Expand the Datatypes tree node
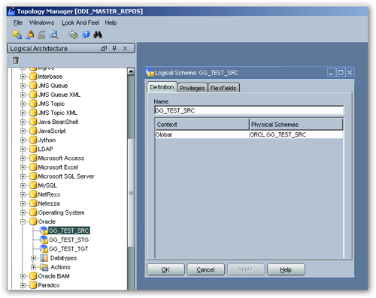The width and height of the screenshot is (376, 298). pos(34,258)
